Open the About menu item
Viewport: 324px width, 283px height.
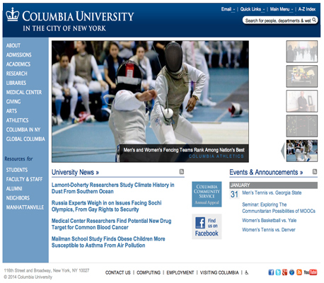[13, 45]
